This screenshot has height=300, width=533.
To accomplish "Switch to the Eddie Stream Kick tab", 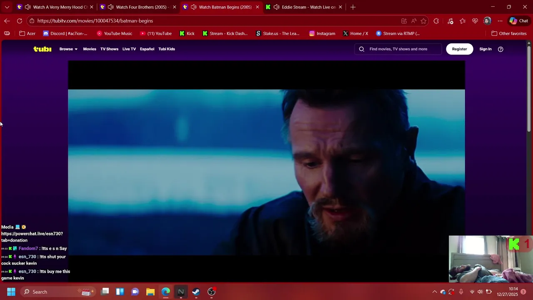I will (304, 7).
